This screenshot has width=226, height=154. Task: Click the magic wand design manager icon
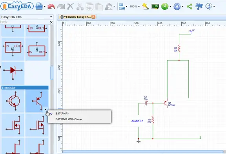click(145, 7)
